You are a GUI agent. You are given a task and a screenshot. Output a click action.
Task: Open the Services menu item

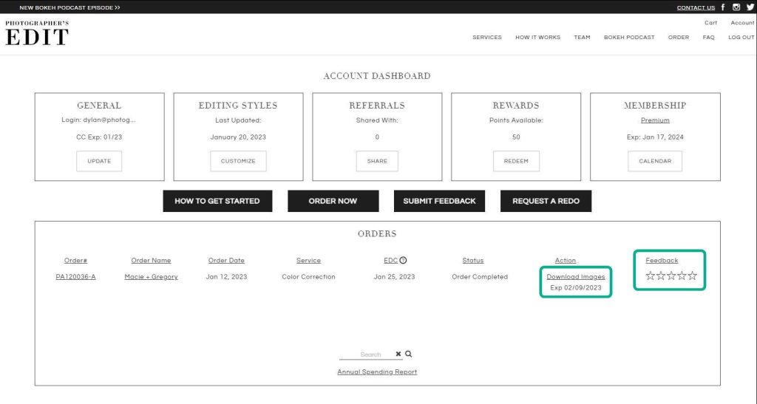click(487, 38)
